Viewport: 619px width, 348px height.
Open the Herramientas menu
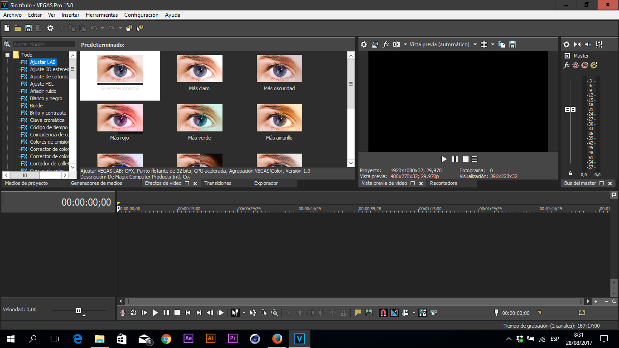pos(102,15)
